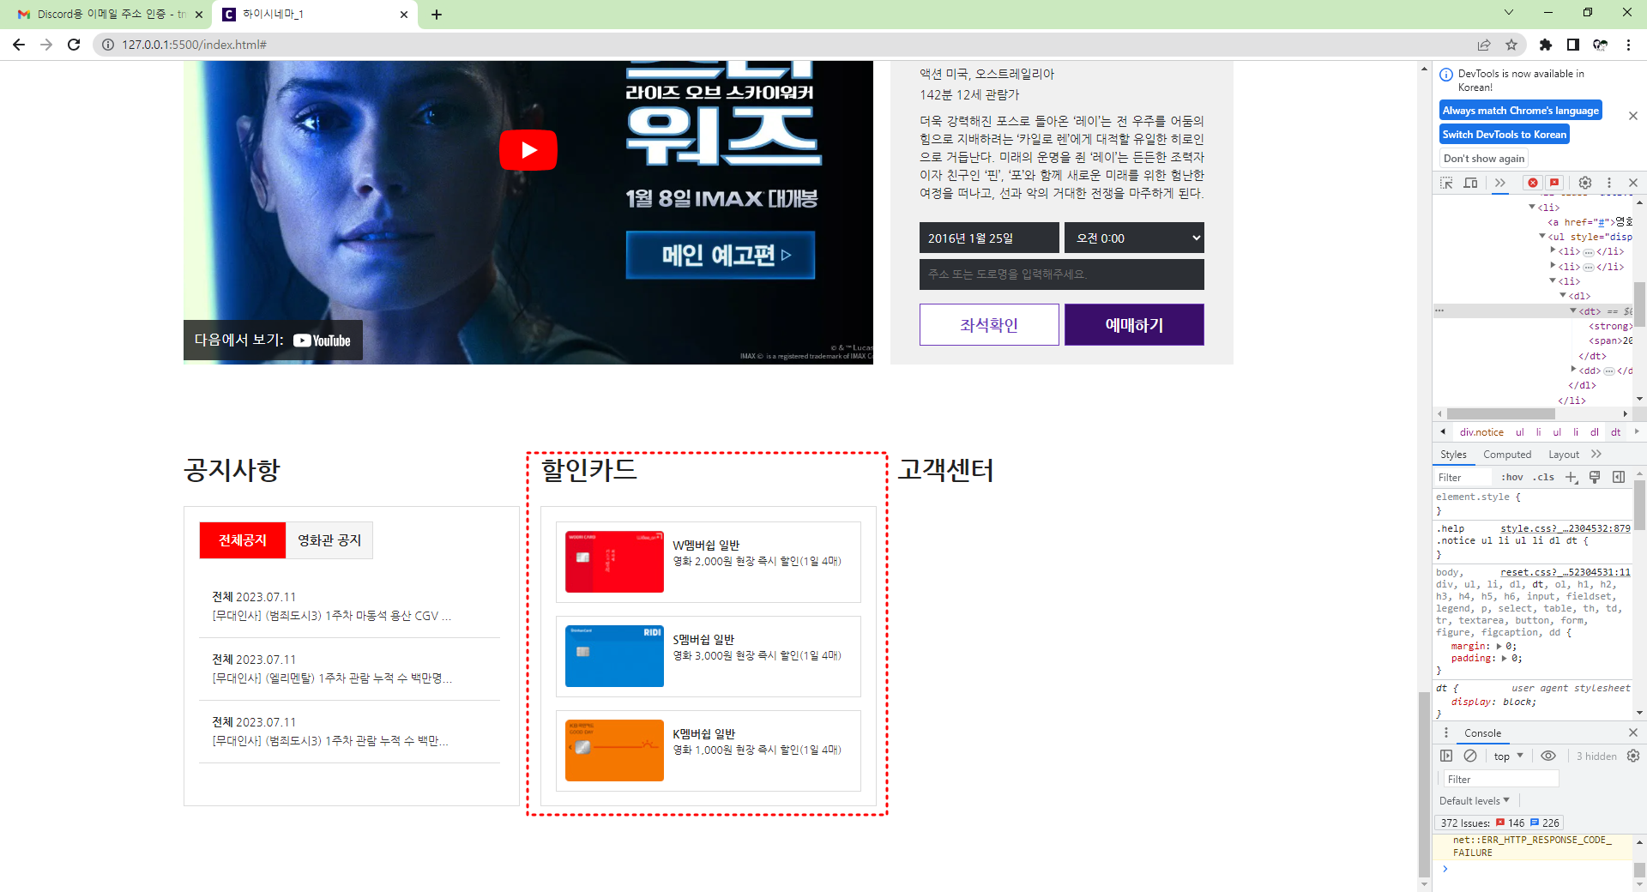Viewport: 1647px width, 892px height.
Task: Reload the page in Chrome
Action: click(74, 45)
